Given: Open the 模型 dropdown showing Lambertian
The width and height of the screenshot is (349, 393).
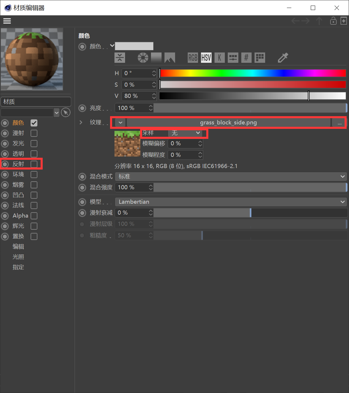Looking at the screenshot, I should (231, 202).
